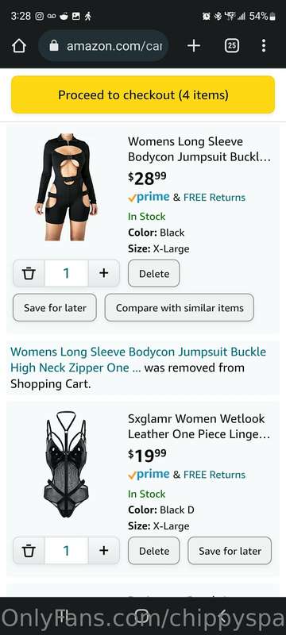Screen dimensions: 286x635
Task: Open the Bodycon Jumpsuit product thumbnail
Action: [67, 187]
